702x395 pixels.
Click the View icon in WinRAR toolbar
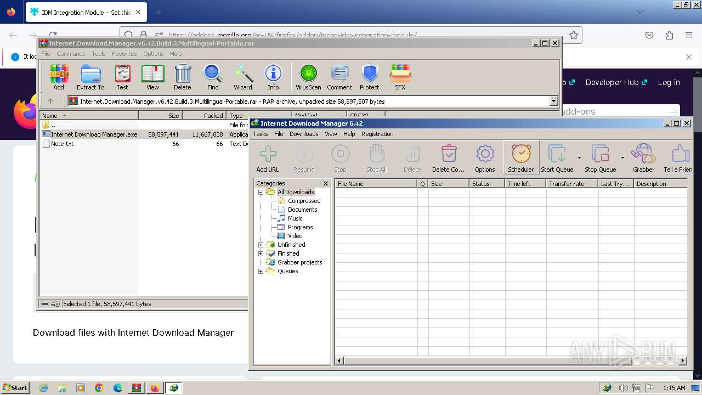pos(152,77)
